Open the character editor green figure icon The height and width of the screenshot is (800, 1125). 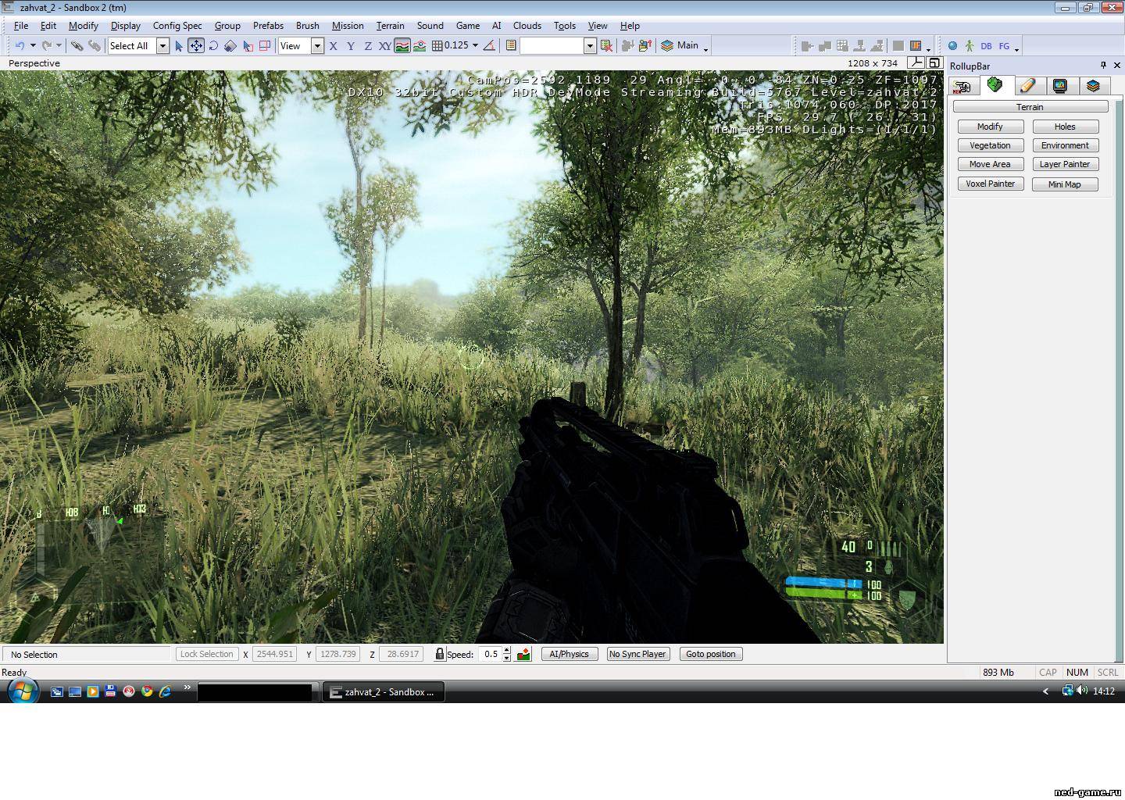(x=969, y=46)
